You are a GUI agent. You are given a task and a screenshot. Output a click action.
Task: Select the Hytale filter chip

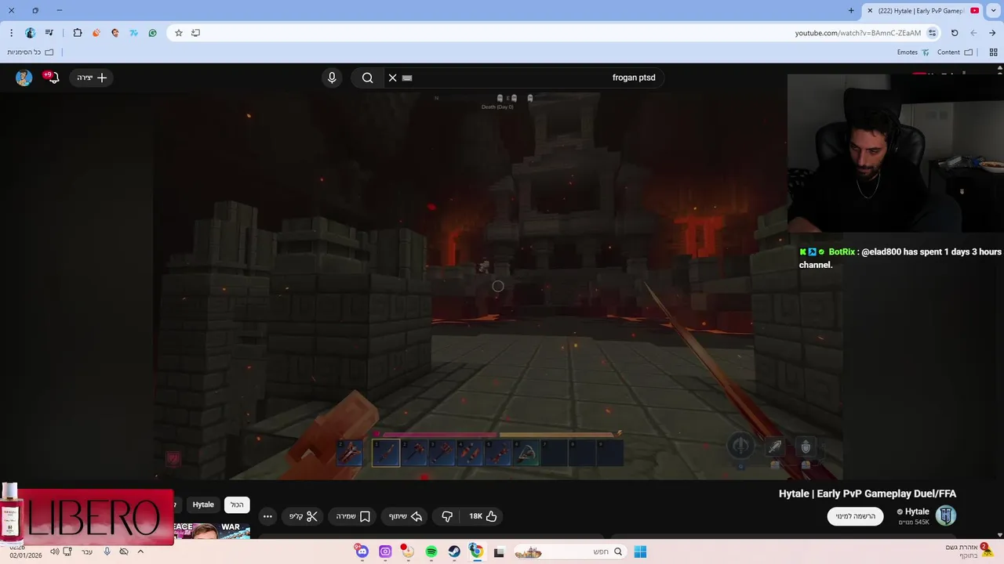coord(203,504)
